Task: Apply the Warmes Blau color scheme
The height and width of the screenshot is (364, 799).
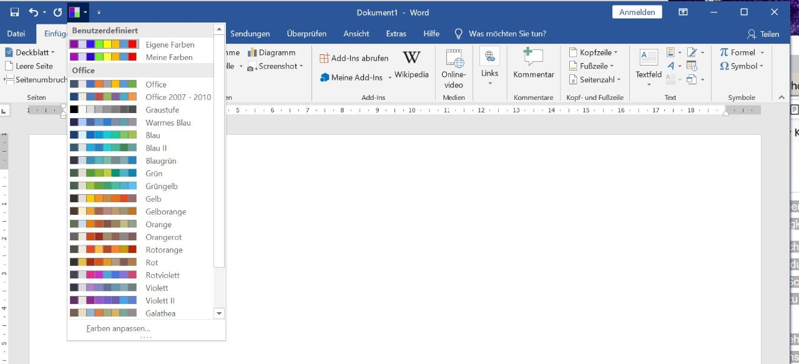Action: click(x=140, y=122)
